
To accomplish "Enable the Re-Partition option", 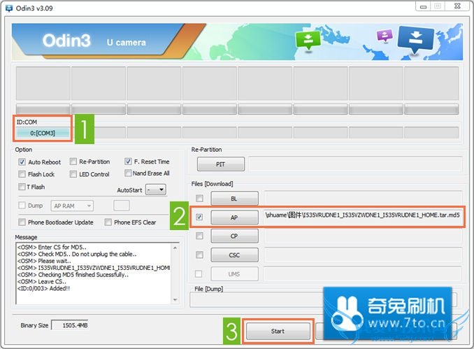I will click(x=73, y=162).
